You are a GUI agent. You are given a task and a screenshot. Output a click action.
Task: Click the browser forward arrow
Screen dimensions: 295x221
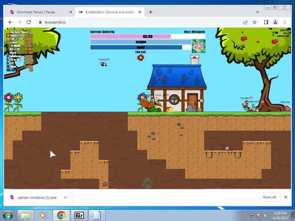(x=20, y=22)
